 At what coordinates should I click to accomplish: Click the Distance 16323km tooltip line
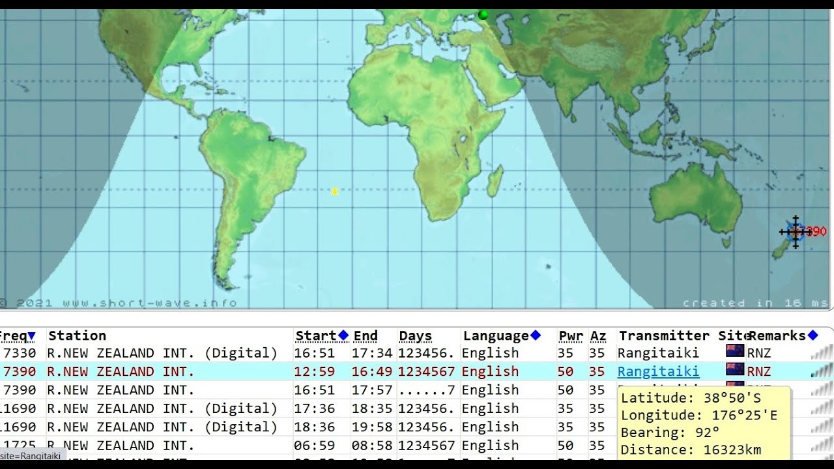click(691, 449)
